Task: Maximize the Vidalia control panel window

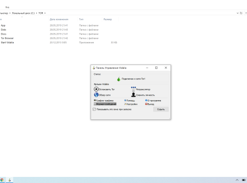Action: [156, 68]
